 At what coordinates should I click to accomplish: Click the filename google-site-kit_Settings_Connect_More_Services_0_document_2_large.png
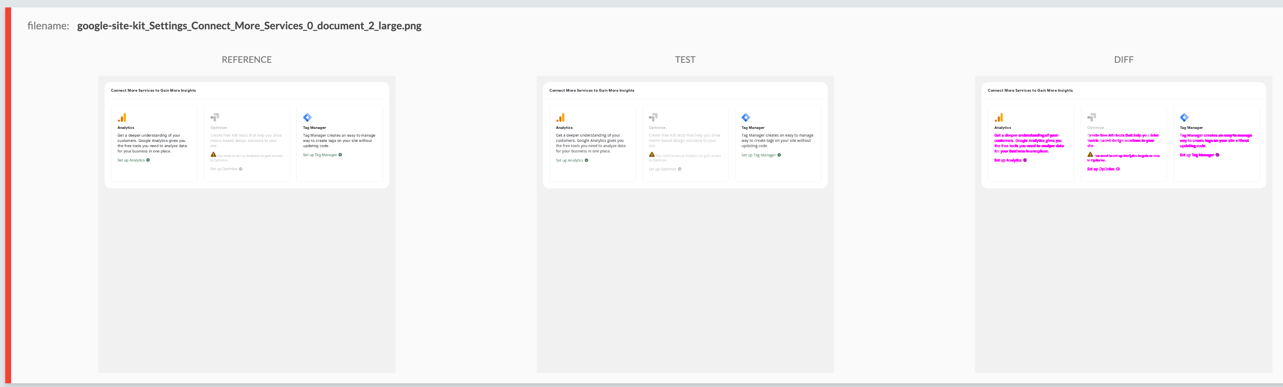click(249, 26)
